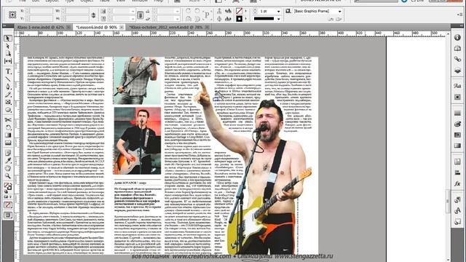Rotate selection 90 degrees clockwise
The image size is (466, 262).
[x=188, y=11]
